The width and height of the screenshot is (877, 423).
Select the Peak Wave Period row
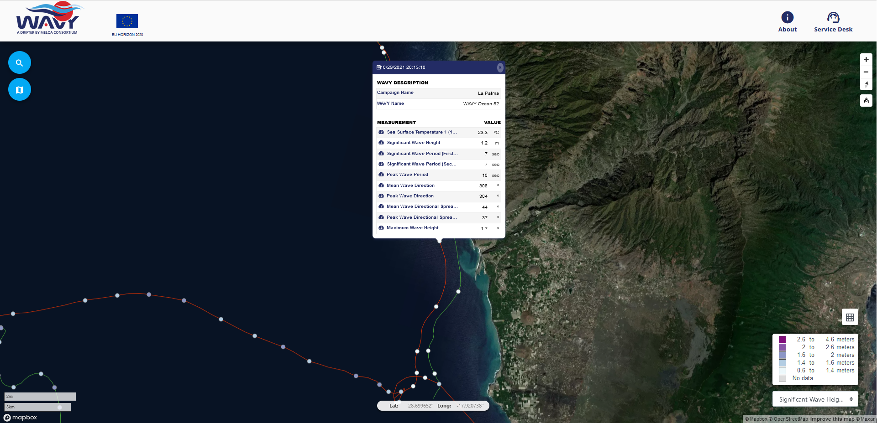407,175
